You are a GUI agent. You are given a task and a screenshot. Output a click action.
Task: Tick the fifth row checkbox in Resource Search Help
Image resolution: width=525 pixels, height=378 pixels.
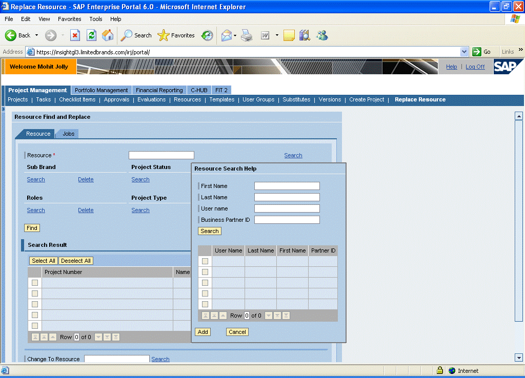(x=205, y=304)
